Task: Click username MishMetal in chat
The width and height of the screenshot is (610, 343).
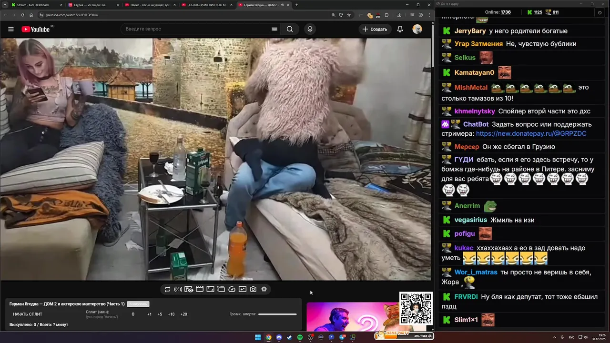Action: [x=471, y=88]
